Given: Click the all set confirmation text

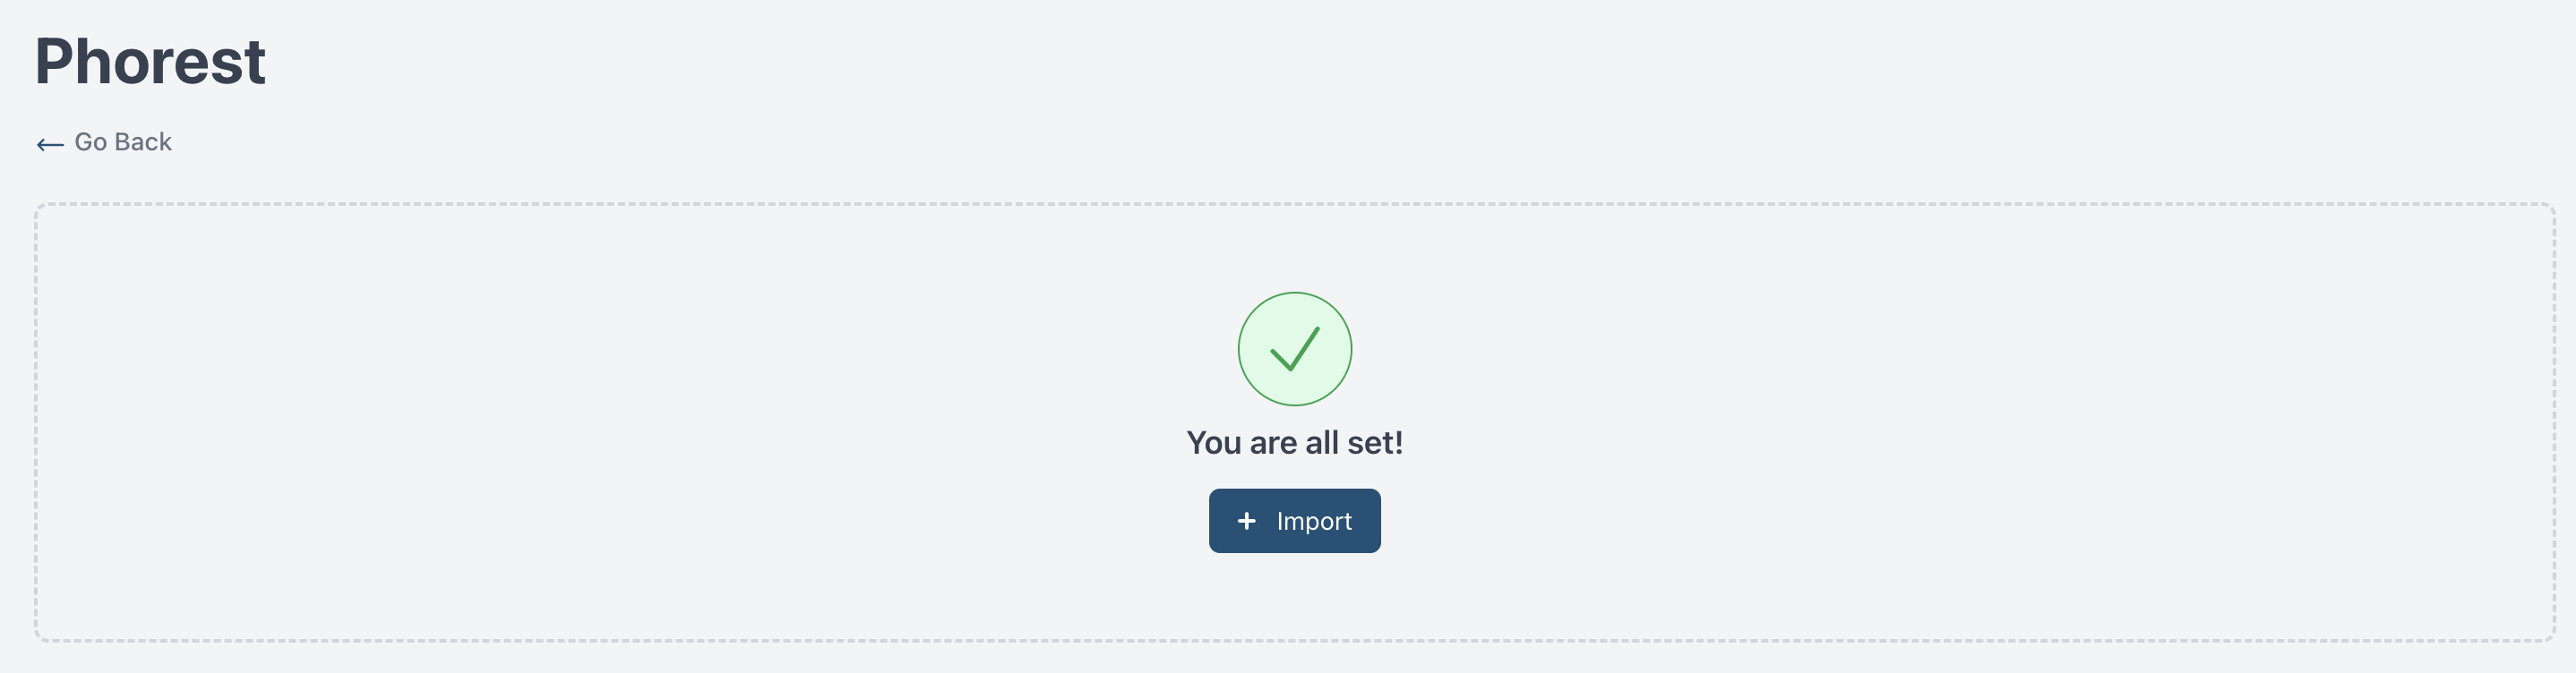Looking at the screenshot, I should coord(1294,442).
